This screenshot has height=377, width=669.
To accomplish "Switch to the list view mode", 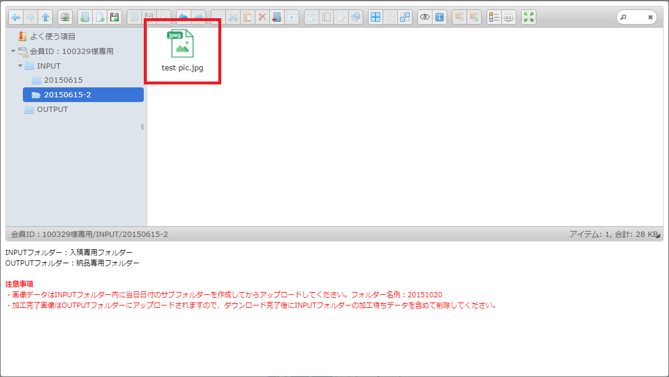I will coord(495,17).
